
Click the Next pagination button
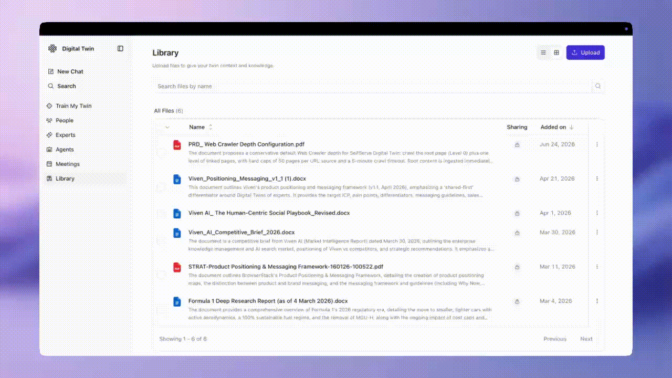coord(586,339)
